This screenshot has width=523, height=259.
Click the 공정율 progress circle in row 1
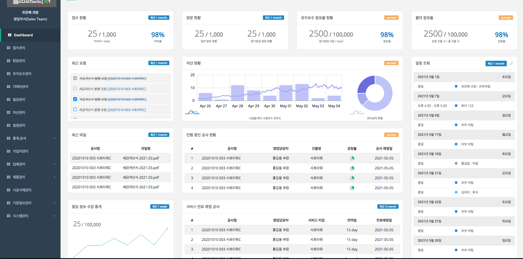coord(352,158)
